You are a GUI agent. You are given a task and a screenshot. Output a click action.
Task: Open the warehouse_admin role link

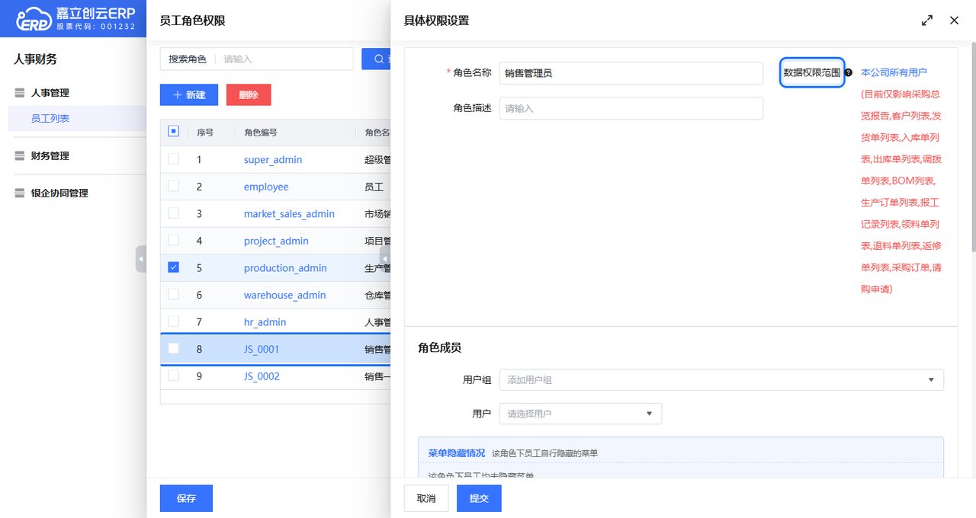coord(284,295)
